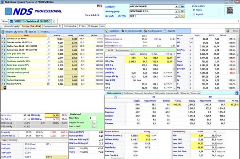Click the Create Composite icon
The width and height of the screenshot is (240, 159).
coord(123,31)
